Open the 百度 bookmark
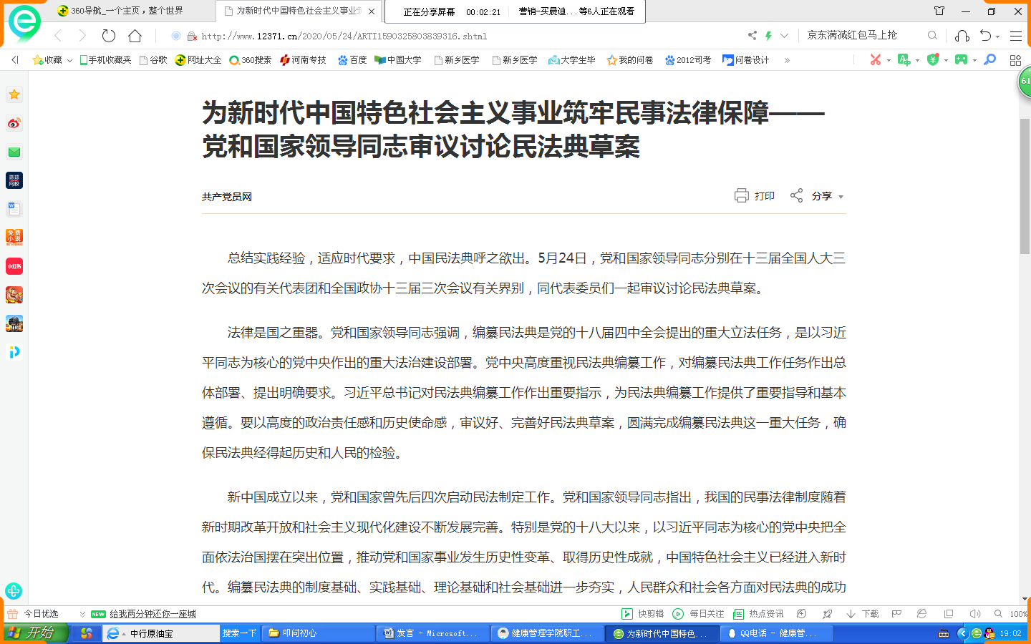This screenshot has width=1031, height=644. (352, 60)
